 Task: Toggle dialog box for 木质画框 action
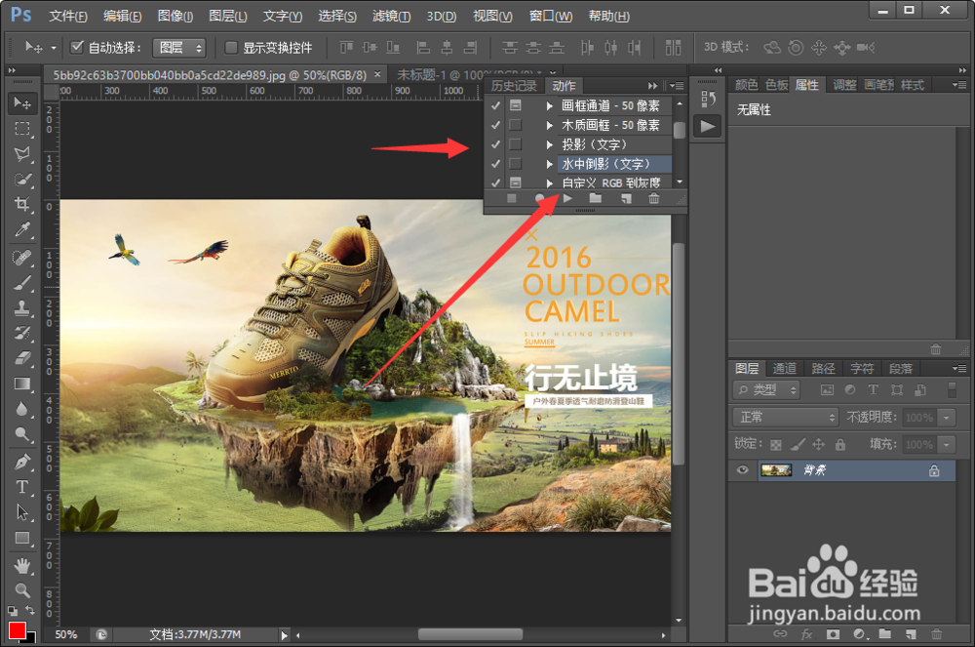pyautogui.click(x=516, y=125)
